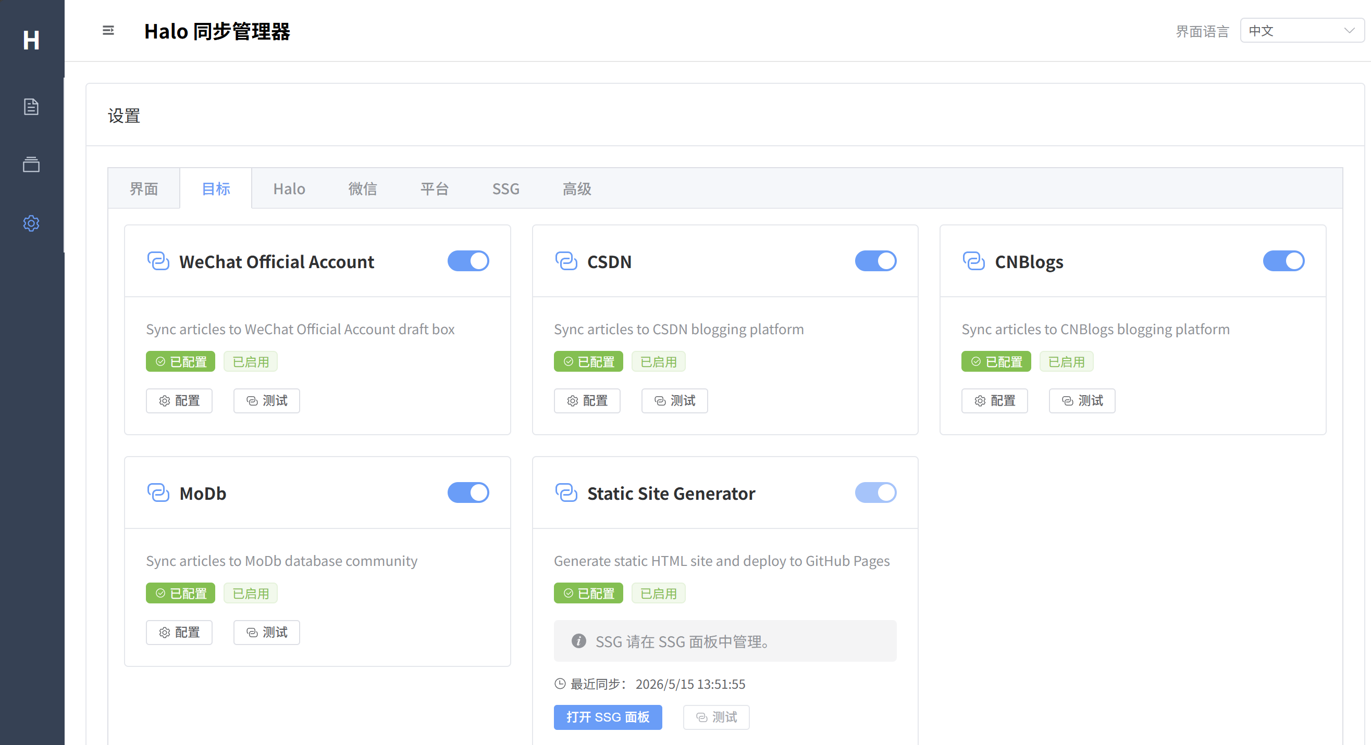Configure CNBlogs with 配置 button
The image size is (1371, 745).
point(995,401)
